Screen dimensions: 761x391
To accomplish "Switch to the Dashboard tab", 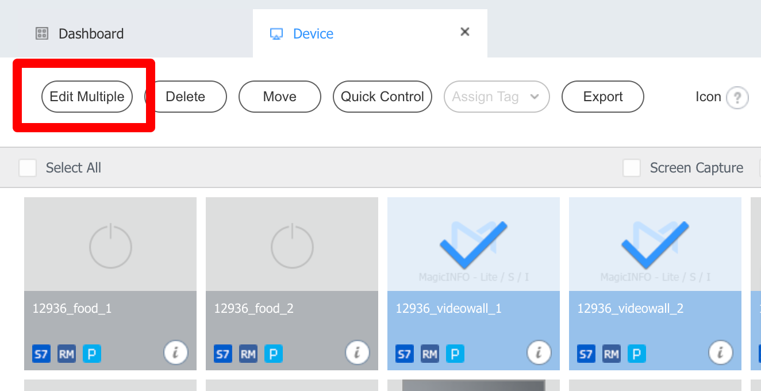I will [80, 33].
